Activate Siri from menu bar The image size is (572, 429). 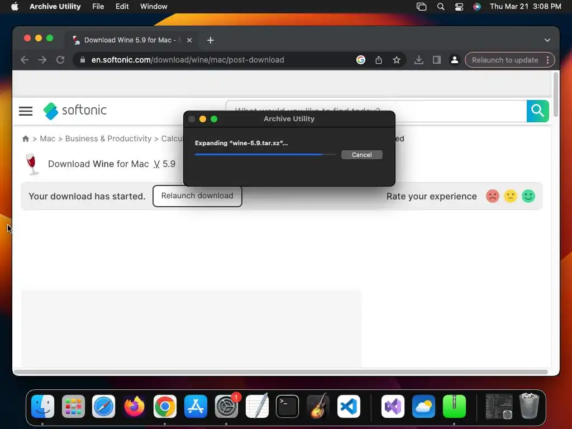[476, 7]
